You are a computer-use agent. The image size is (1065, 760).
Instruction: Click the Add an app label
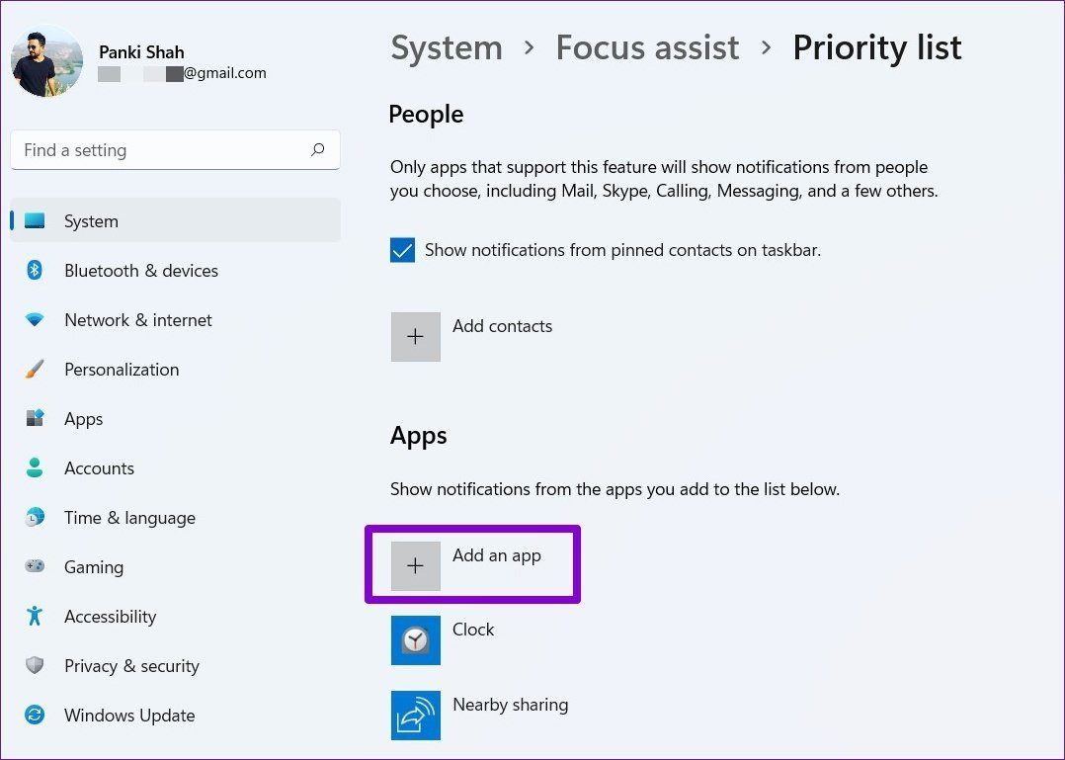497,555
